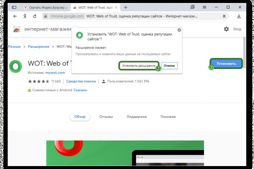This screenshot has height=169, width=254.
Task: Open the browser hamburger menu
Action: [204, 7]
